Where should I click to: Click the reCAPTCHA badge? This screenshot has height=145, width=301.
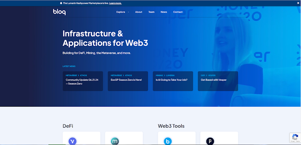tap(295, 137)
